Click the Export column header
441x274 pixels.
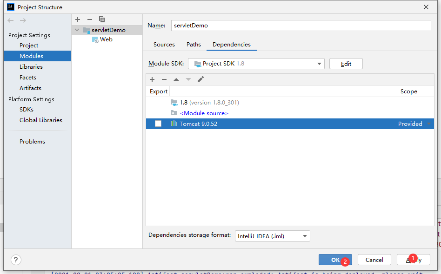pos(158,91)
